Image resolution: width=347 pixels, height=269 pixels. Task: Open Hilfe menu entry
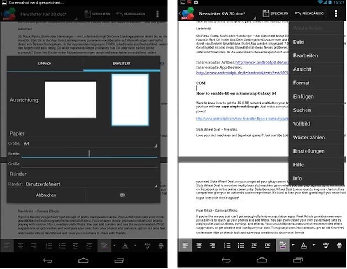pos(317,165)
